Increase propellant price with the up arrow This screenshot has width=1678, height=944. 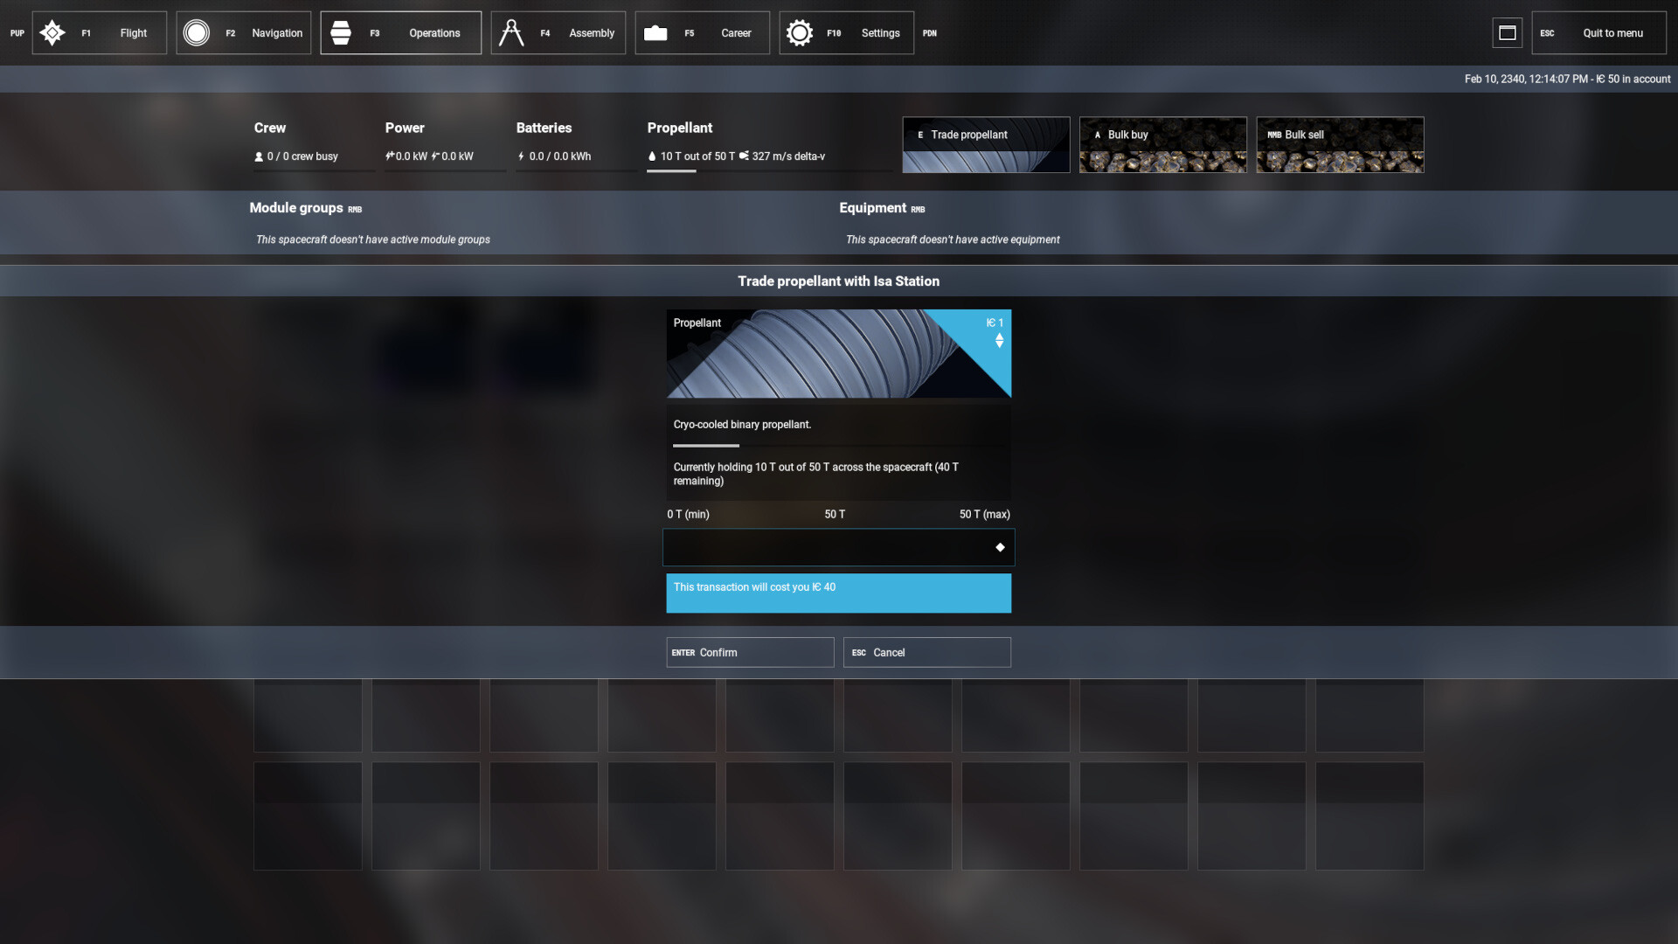(x=999, y=337)
